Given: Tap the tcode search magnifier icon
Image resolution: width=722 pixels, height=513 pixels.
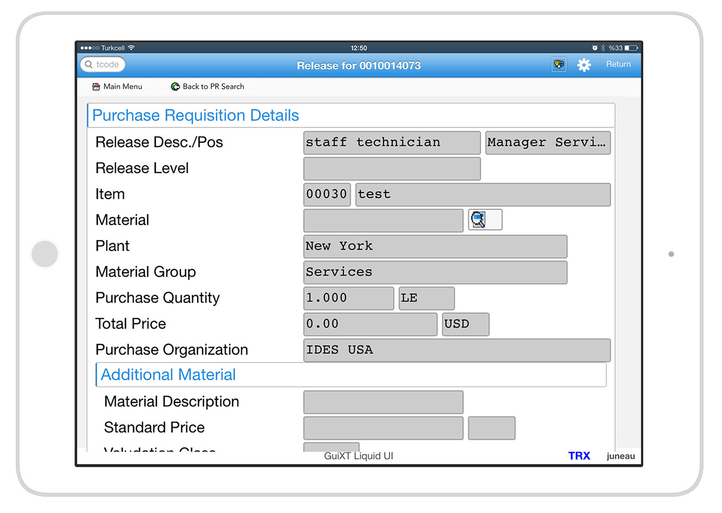Looking at the screenshot, I should click(89, 65).
